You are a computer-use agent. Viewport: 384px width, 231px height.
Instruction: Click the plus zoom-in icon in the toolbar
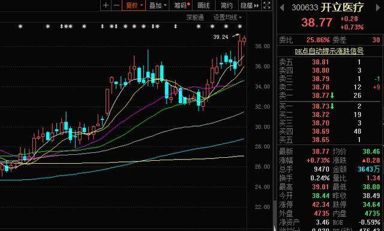tap(106, 5)
